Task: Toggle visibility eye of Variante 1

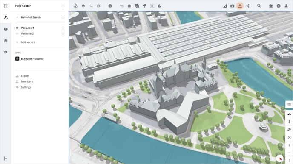Action: (17, 28)
